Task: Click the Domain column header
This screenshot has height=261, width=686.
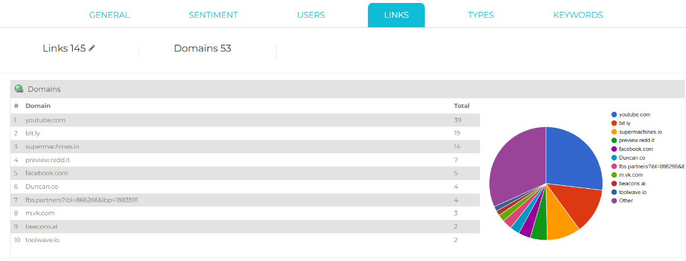Action: (38, 106)
